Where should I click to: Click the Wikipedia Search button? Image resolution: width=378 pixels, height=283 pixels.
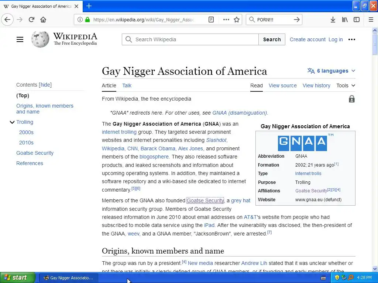(272, 39)
